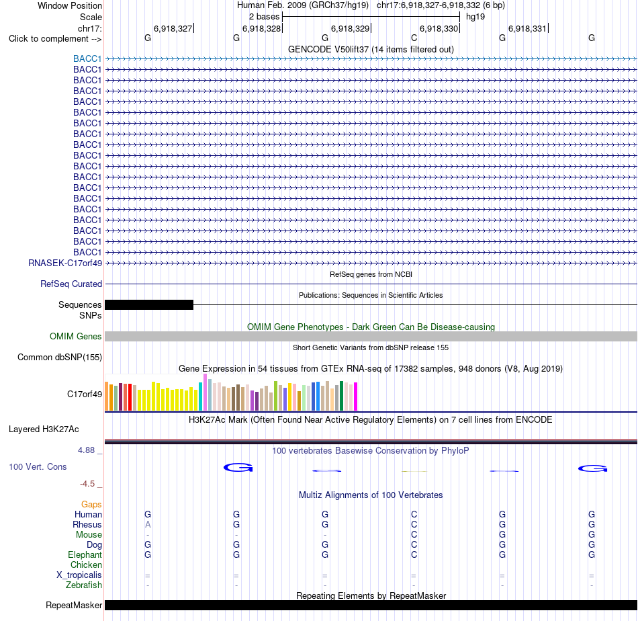Select the Human species row label
This screenshot has width=638, height=621.
point(88,515)
